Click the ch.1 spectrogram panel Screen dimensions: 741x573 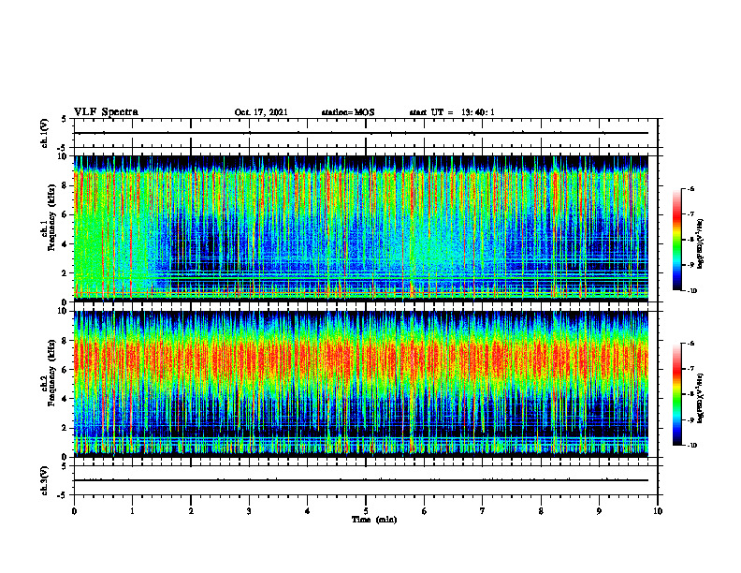(x=361, y=228)
